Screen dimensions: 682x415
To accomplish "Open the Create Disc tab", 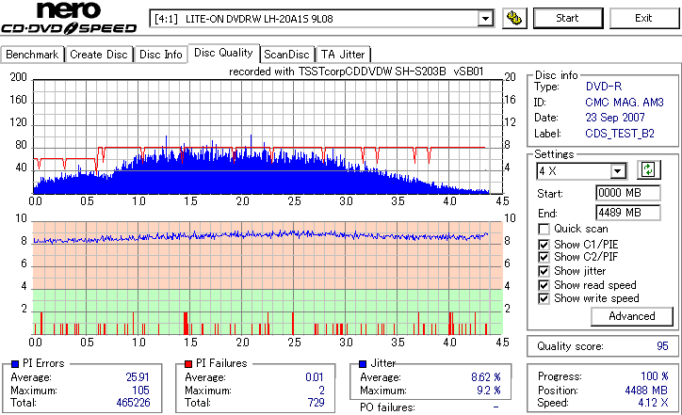I will click(x=99, y=55).
